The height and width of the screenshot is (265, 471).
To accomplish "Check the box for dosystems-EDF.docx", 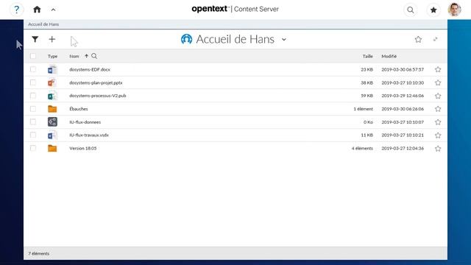I will coord(33,69).
